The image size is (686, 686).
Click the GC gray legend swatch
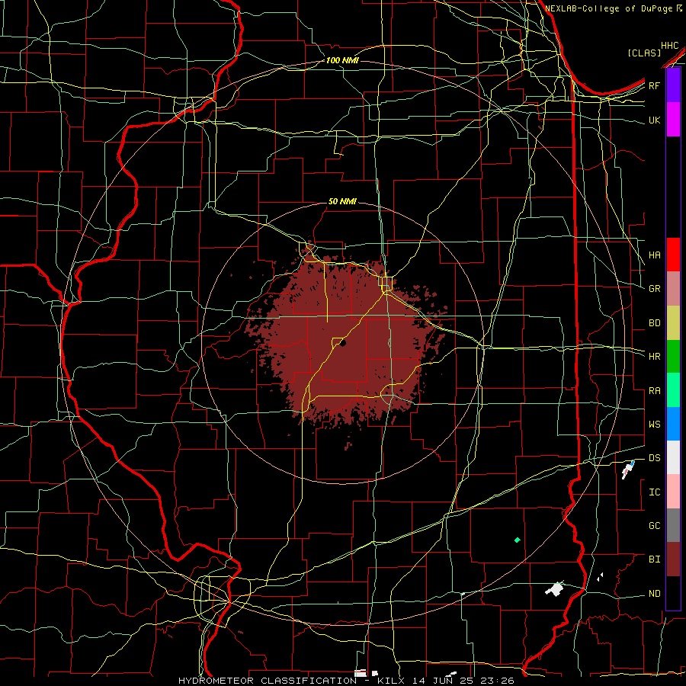coord(673,525)
